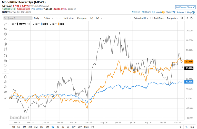The image size is (197, 129).
Task: Select the trend line drawing tool
Action: (x=5, y=24)
